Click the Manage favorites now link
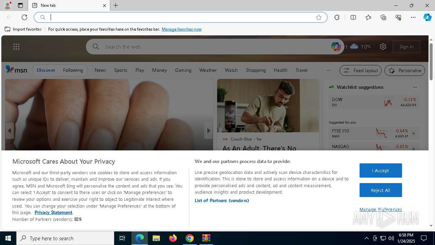Viewport: 435px width, 245px height. point(181,29)
